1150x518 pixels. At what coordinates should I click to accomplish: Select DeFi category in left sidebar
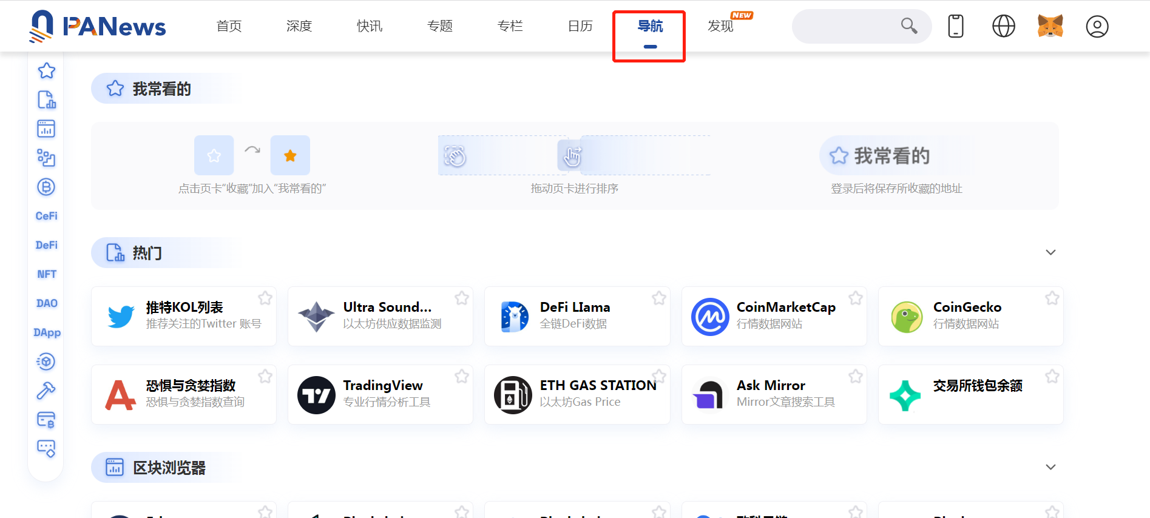(47, 245)
